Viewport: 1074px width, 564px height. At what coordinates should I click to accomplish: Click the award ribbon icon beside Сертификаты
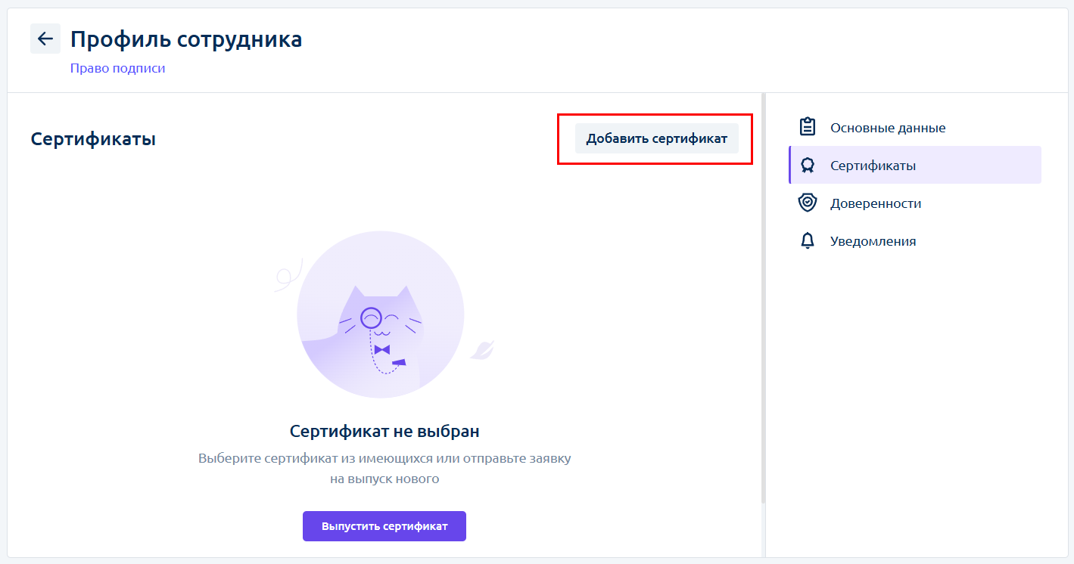(808, 166)
